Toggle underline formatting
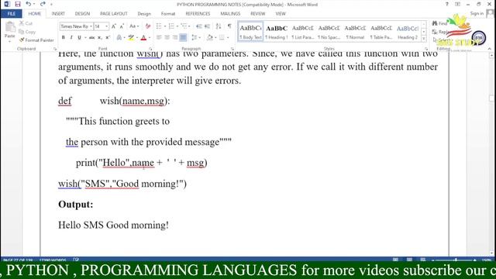The height and width of the screenshot is (279, 496). click(79, 38)
